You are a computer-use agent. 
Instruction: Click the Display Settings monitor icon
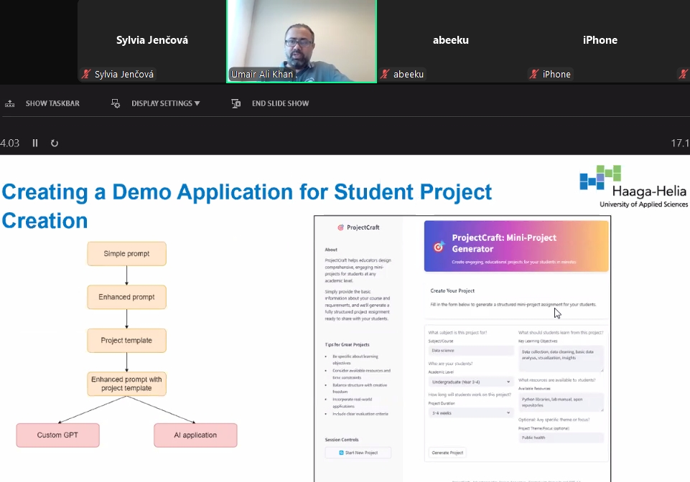[116, 103]
